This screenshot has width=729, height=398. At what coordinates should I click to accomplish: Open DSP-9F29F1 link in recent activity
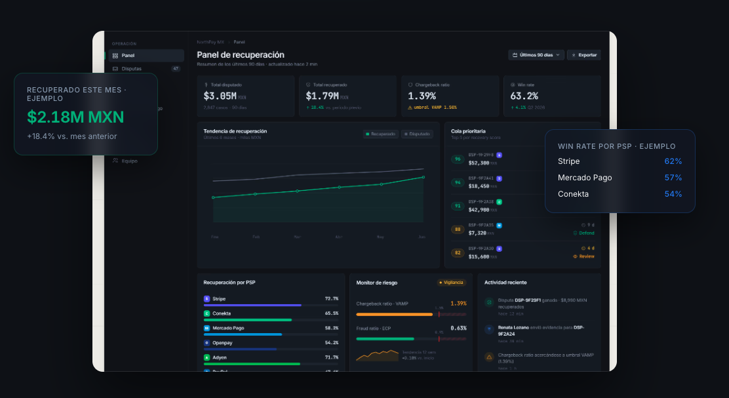pyautogui.click(x=528, y=300)
